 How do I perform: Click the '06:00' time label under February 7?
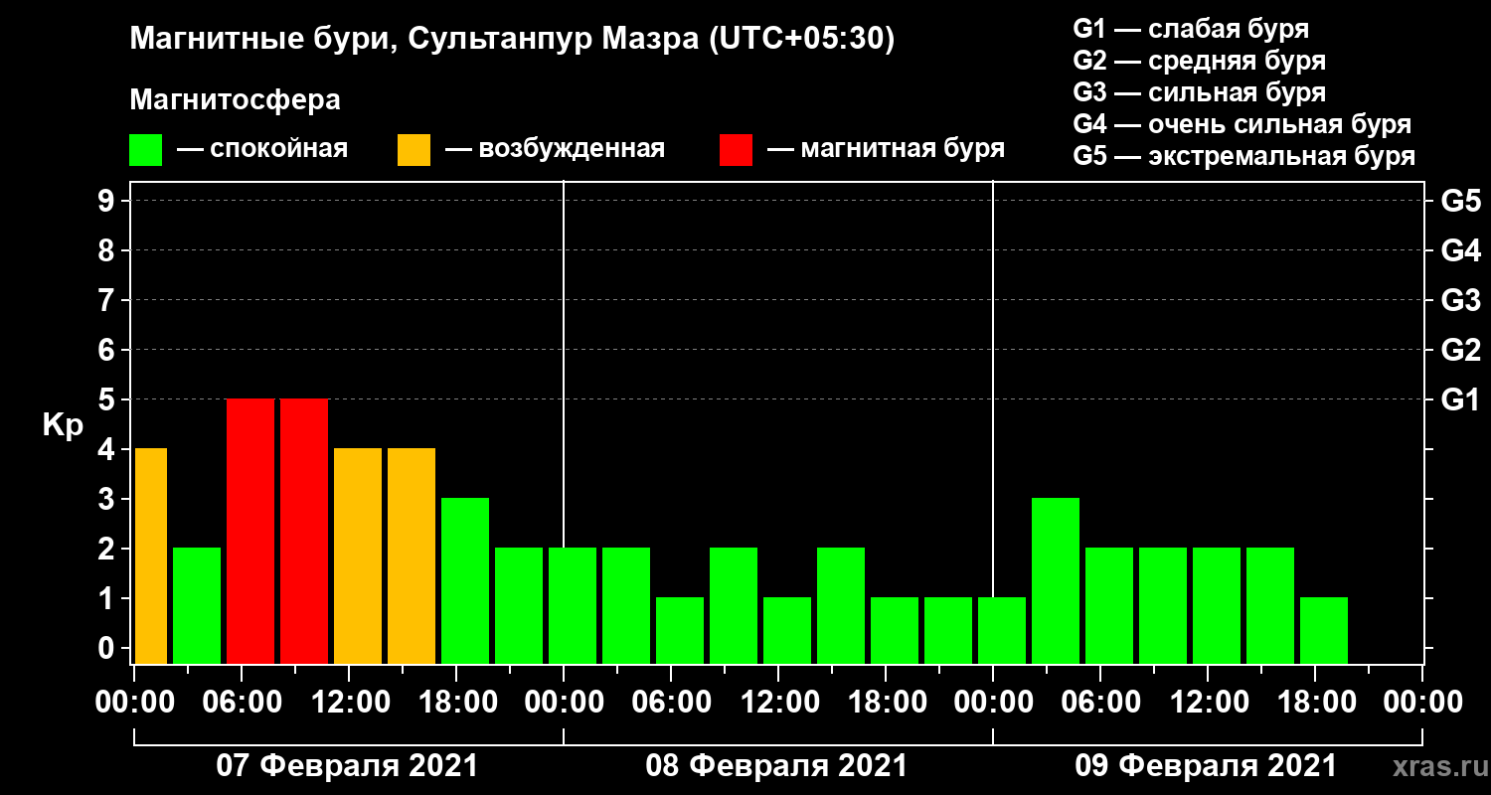click(x=241, y=703)
